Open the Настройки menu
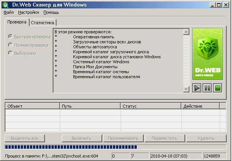 tap(28, 13)
